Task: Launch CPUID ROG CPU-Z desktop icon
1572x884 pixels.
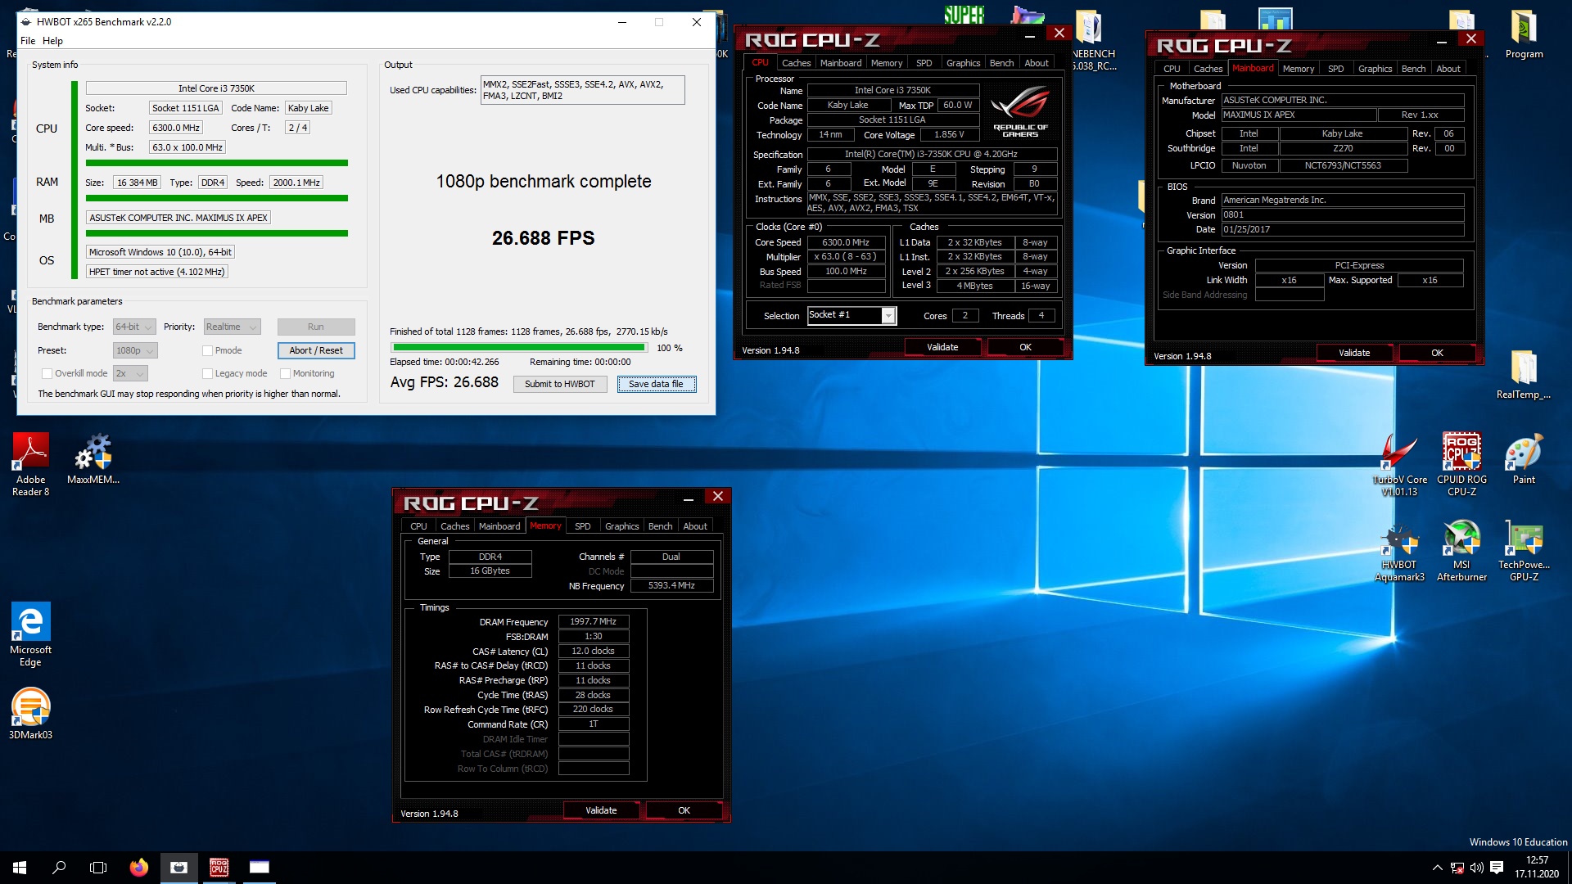Action: pyautogui.click(x=1461, y=464)
